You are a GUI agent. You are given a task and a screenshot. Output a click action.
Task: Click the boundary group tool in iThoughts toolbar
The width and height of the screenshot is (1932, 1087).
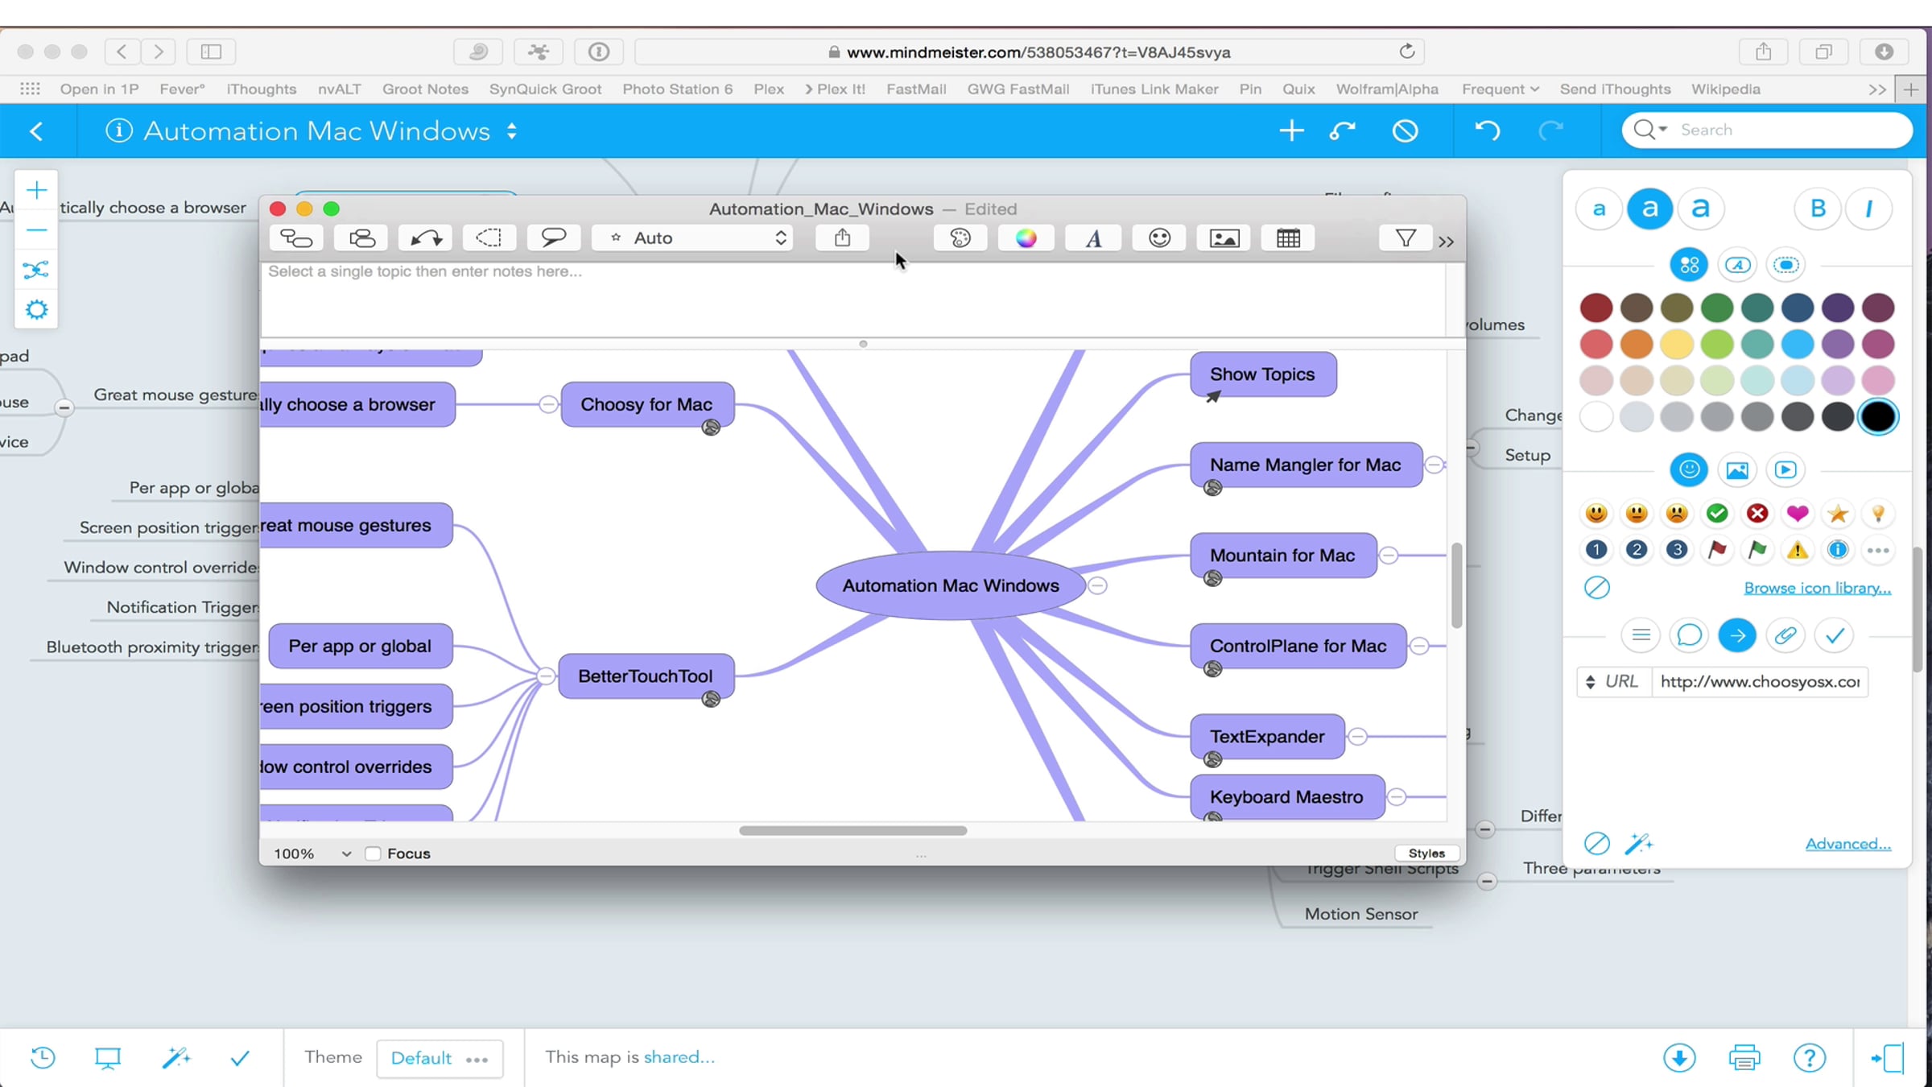coord(489,238)
